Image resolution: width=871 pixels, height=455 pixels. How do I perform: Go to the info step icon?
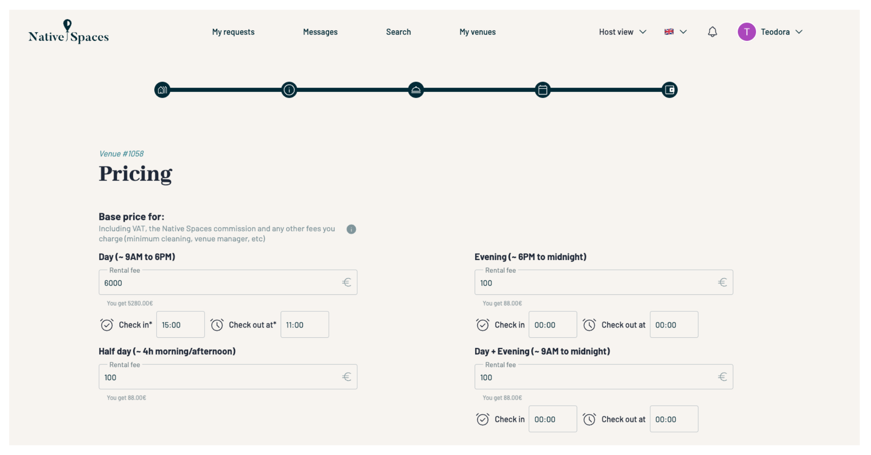pos(289,90)
